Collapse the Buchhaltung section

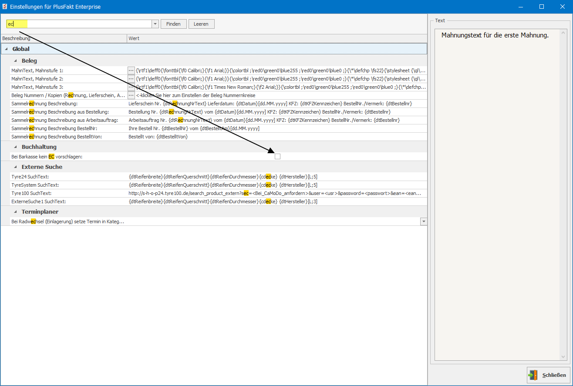coord(15,147)
